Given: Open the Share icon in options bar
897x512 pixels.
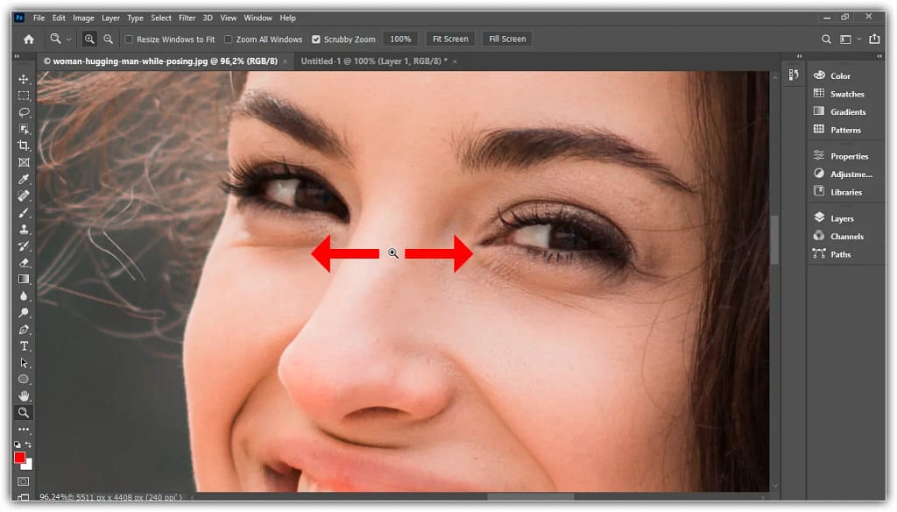Looking at the screenshot, I should 872,39.
